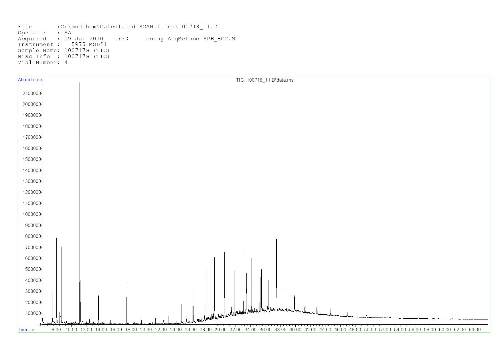
Task: Click the Acquired date 19 Jul 2010
Action: coord(84,39)
